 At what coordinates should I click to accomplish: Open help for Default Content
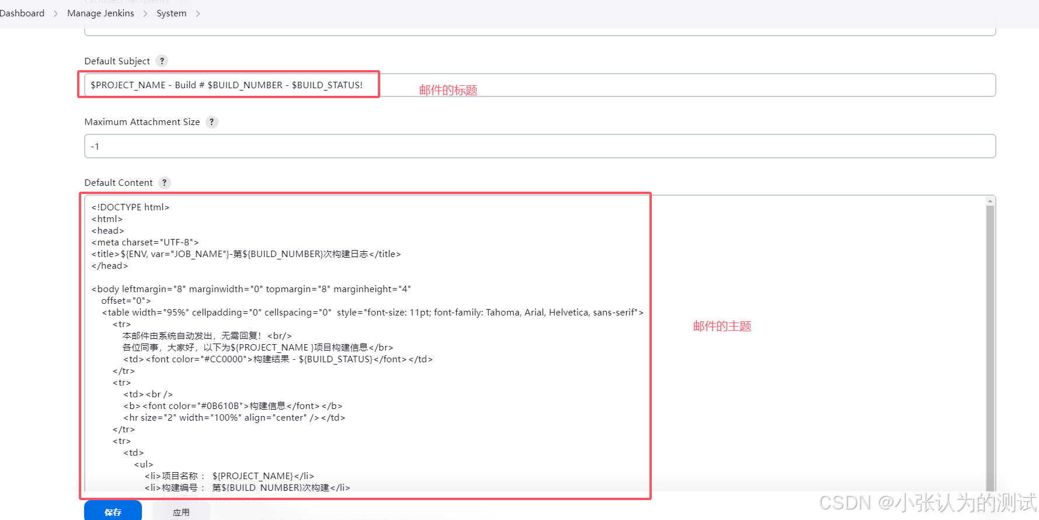[x=164, y=182]
